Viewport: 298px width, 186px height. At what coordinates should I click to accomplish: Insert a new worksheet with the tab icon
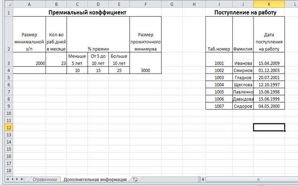pyautogui.click(x=135, y=179)
